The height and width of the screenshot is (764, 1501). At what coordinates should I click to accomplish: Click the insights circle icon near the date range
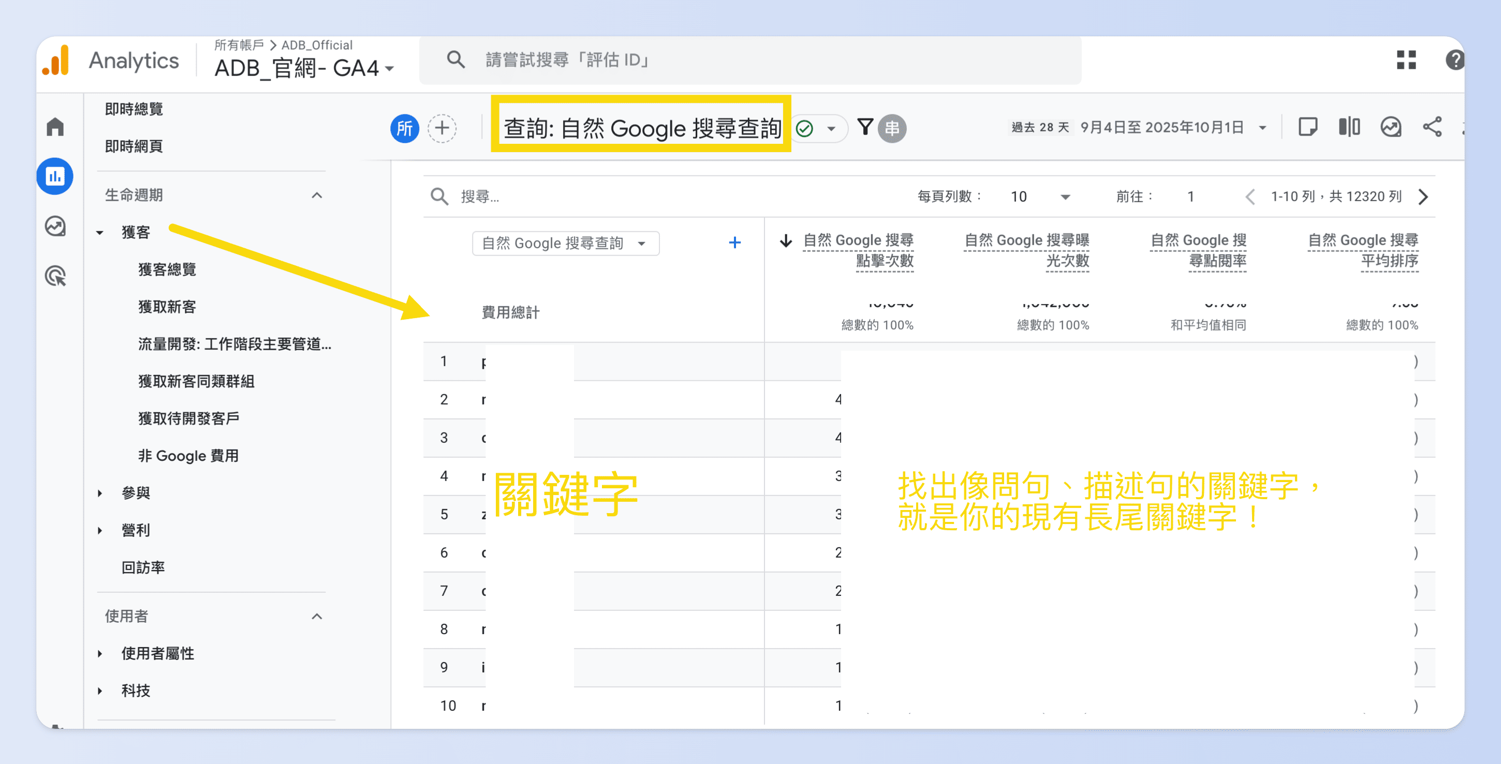(1391, 127)
